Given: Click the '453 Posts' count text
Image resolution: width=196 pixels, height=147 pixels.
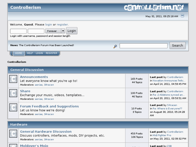Looking at the screenshot, I should pos(136,134).
